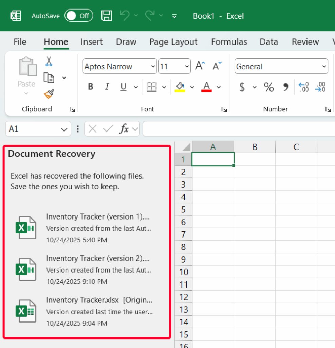
Task: Apply the Percent Style format
Action: 268,87
